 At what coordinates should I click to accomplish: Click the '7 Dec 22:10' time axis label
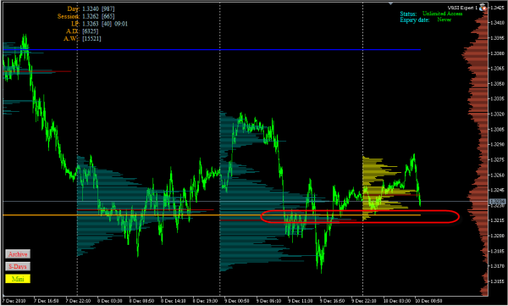[x=78, y=301]
